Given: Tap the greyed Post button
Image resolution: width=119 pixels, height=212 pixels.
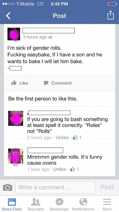Looking at the screenshot, I should click(x=107, y=187).
